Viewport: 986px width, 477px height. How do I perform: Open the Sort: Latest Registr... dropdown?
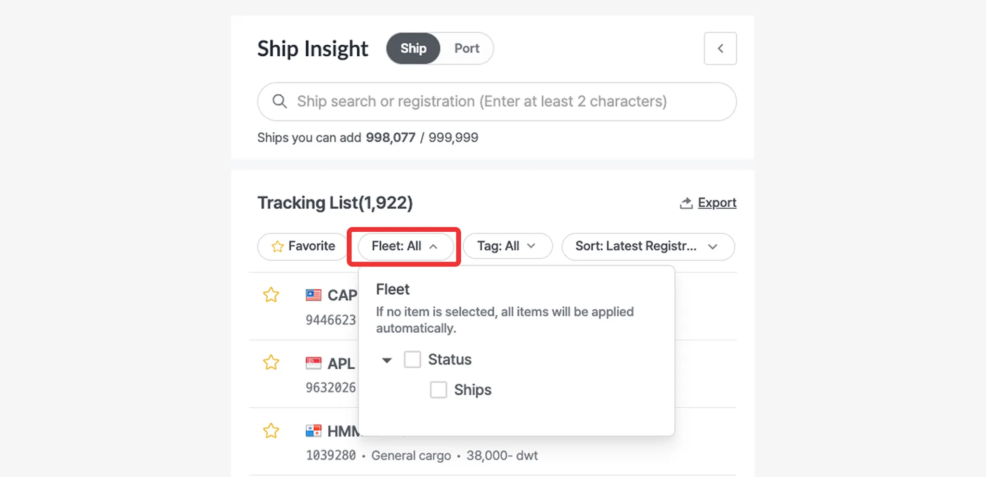coord(647,246)
